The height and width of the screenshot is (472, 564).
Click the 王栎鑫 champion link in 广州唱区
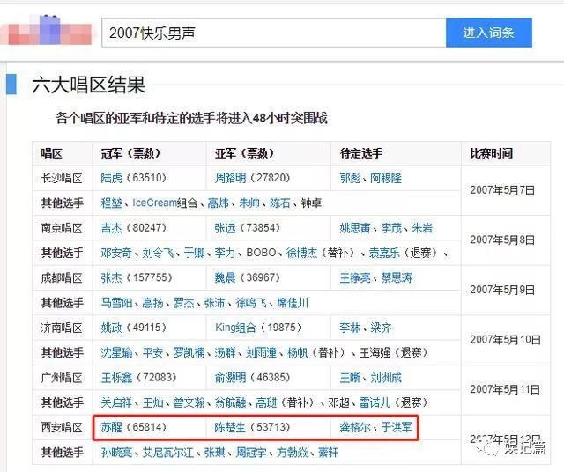click(116, 379)
